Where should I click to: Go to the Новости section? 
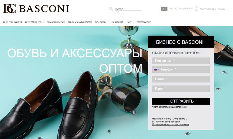click(116, 22)
